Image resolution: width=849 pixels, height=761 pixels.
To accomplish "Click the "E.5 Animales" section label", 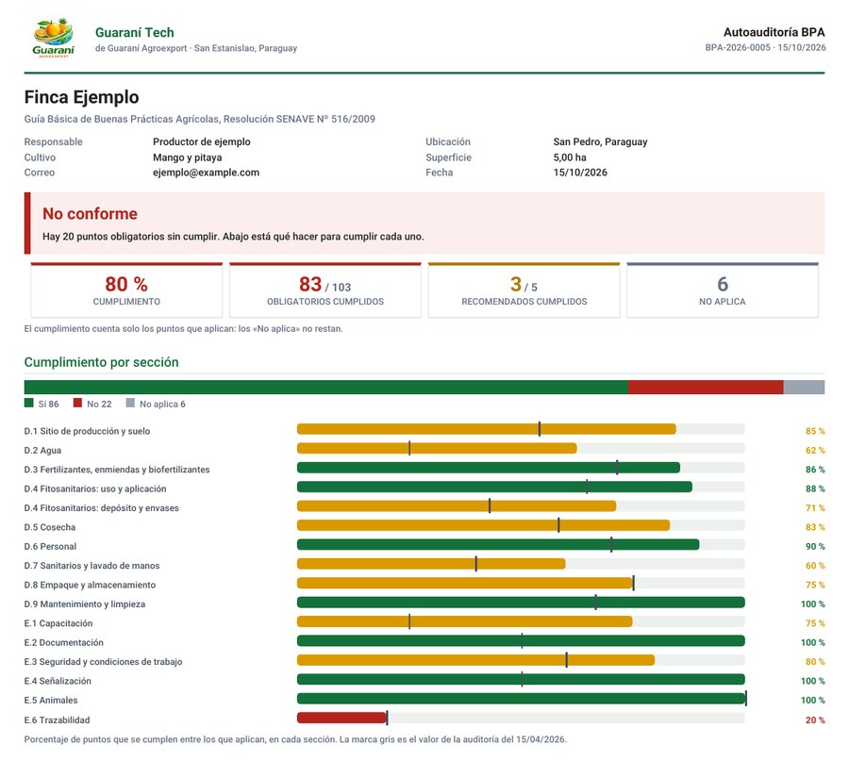I will [51, 701].
